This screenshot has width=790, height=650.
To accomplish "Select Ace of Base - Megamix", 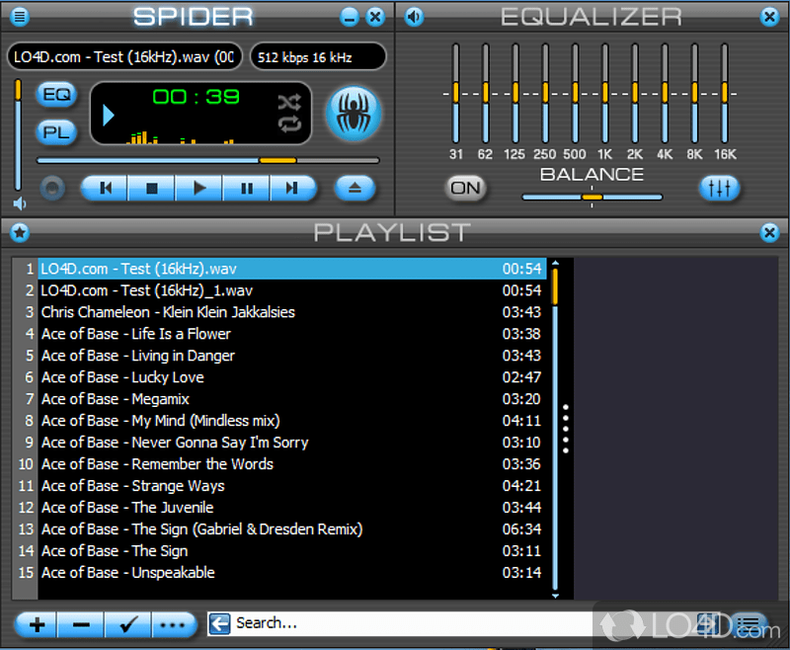I will tap(292, 399).
